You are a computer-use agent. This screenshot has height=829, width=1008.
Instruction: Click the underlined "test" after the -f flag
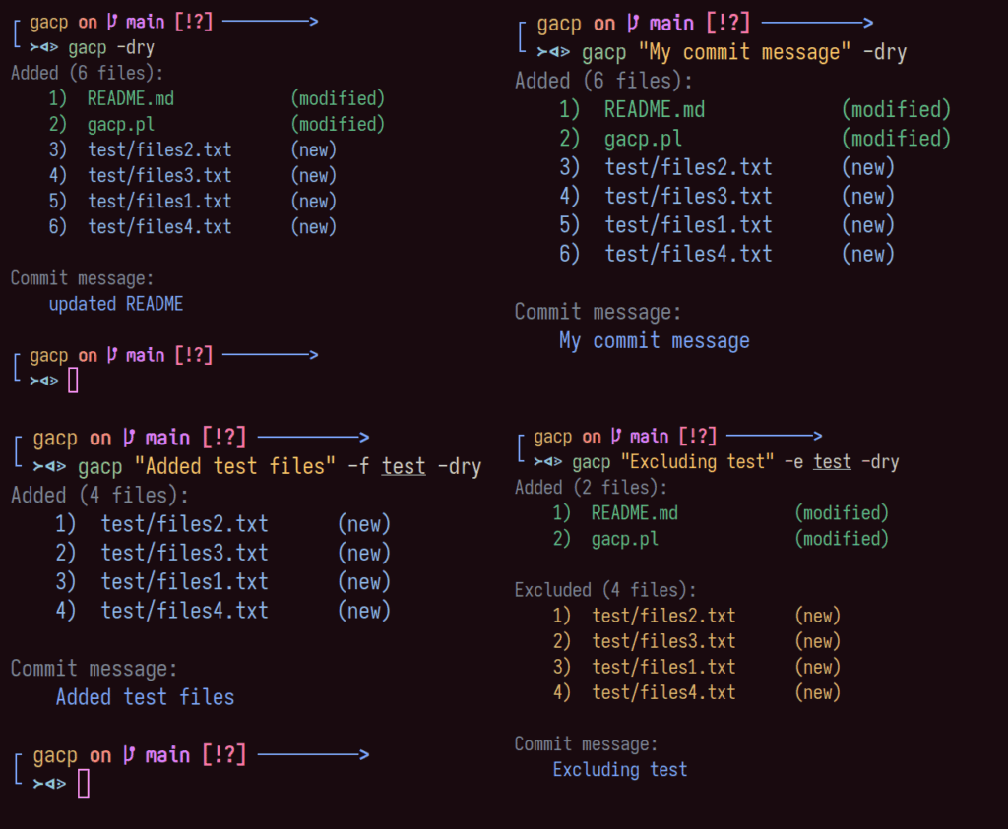tap(404, 466)
